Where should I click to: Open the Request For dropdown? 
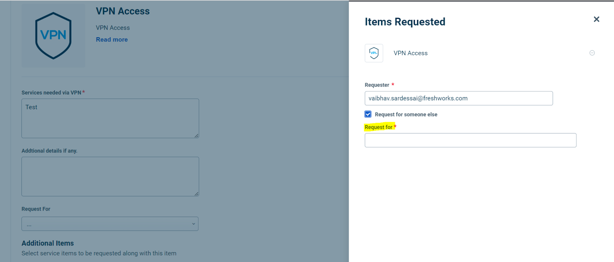(110, 224)
